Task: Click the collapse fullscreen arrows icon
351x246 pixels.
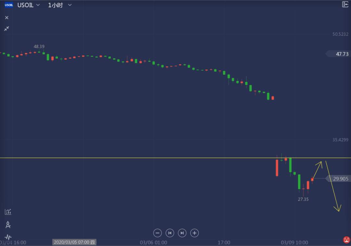Action: 7,29
